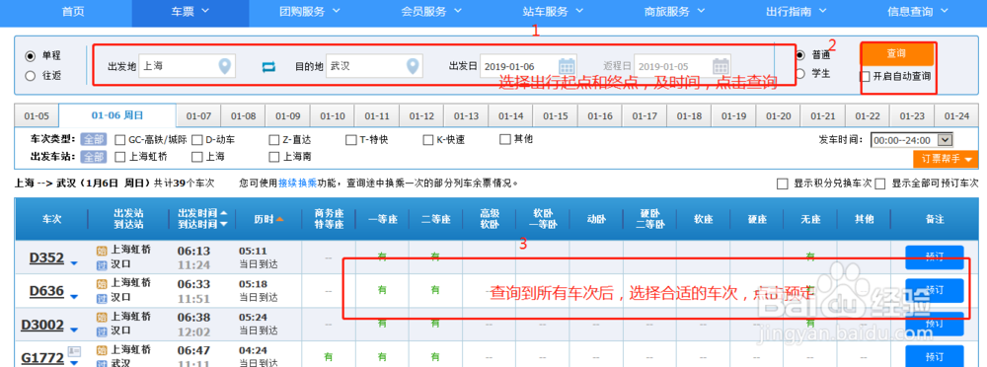
Task: Open the 接续换乘 transfer link
Action: (297, 183)
